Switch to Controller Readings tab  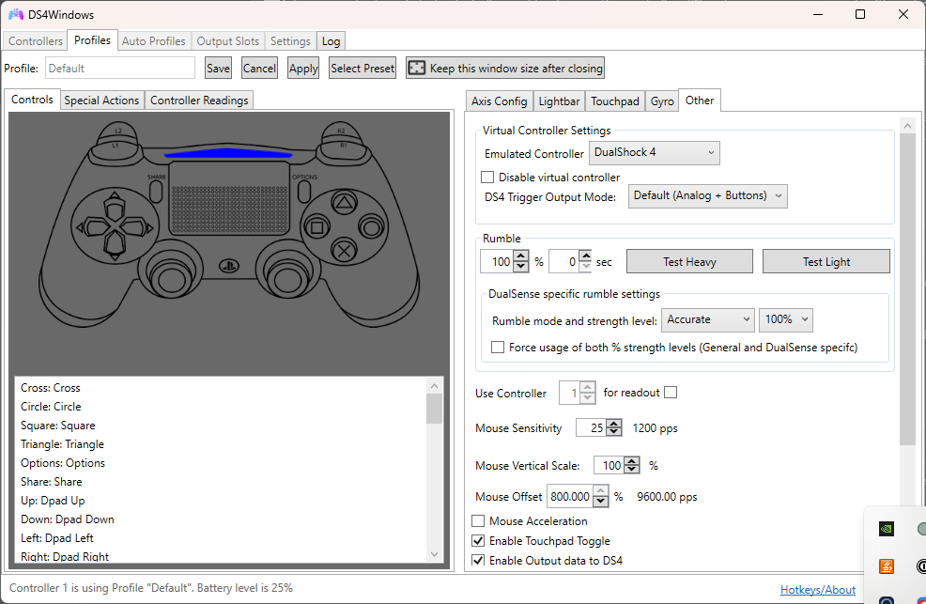pos(199,101)
